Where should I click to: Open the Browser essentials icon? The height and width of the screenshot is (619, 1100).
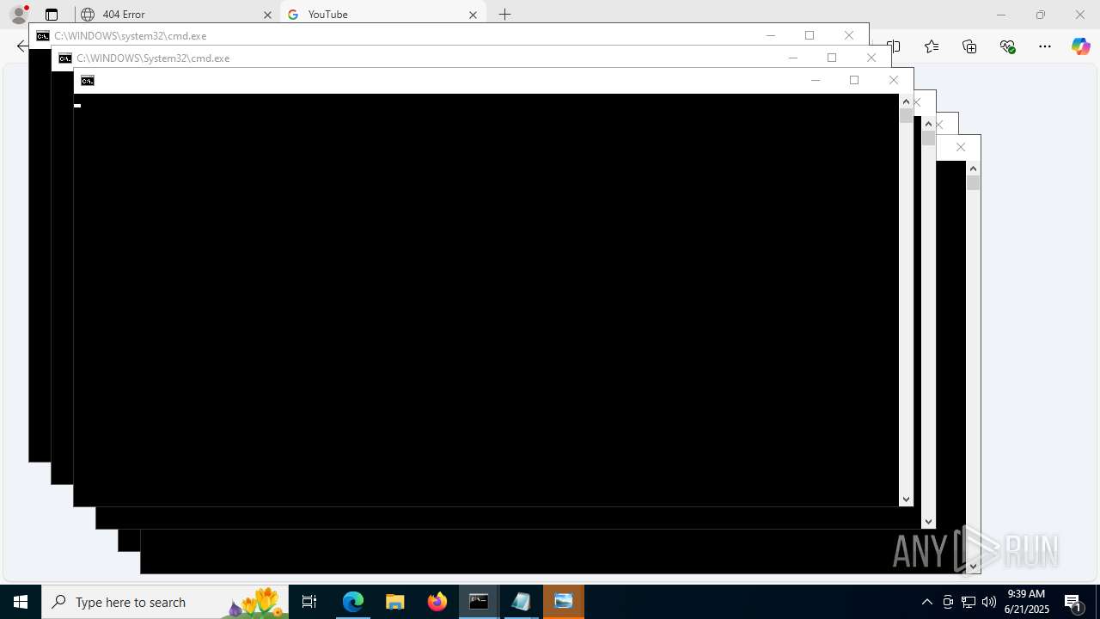click(1007, 46)
